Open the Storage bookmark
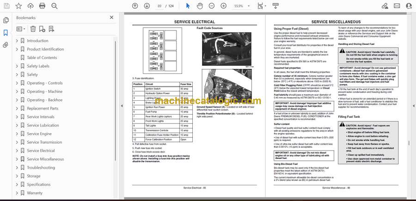Viewport: 416px width, 201px height. 33,176
